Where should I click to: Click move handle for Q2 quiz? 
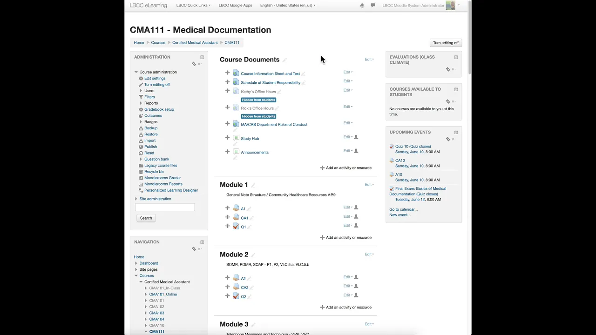pyautogui.click(x=228, y=295)
